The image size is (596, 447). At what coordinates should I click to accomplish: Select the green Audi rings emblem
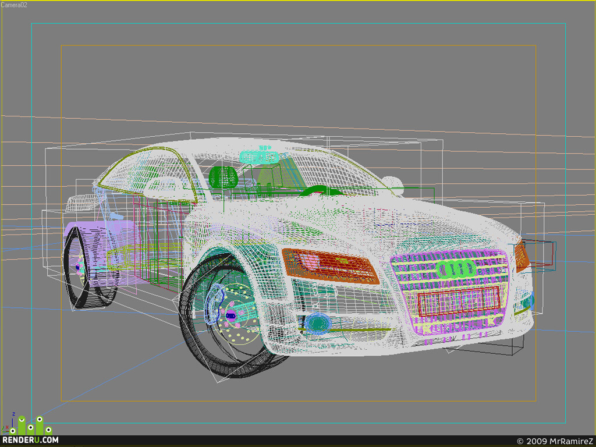tap(456, 269)
